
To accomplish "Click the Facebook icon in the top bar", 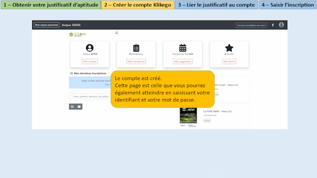I will click(x=273, y=25).
